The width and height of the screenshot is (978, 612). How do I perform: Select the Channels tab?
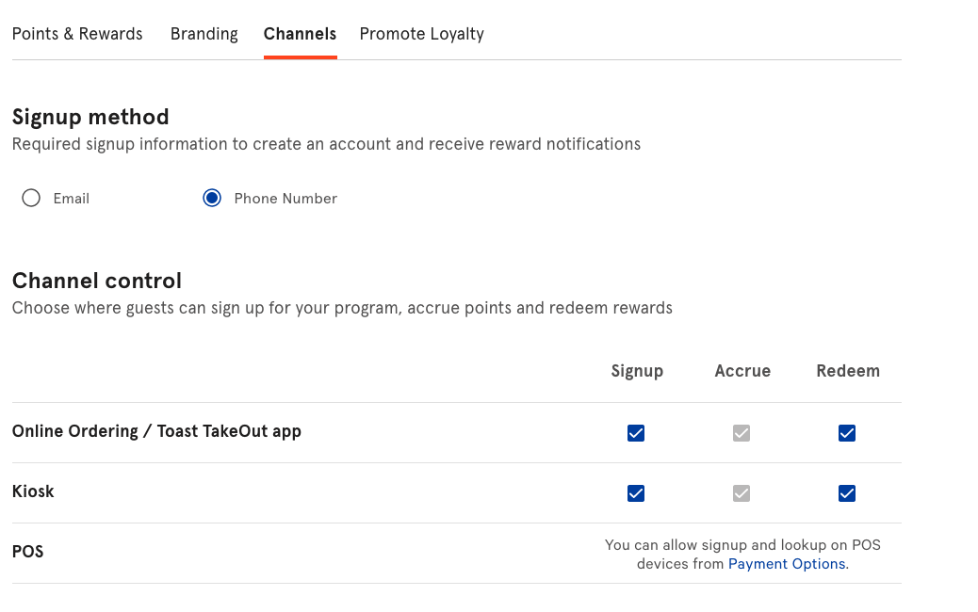click(300, 33)
